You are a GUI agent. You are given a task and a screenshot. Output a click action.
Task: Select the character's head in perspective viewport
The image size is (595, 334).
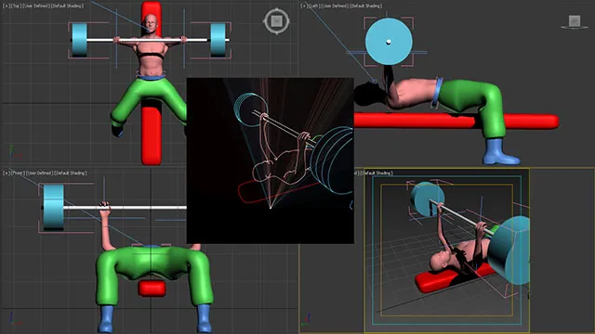[x=440, y=261]
